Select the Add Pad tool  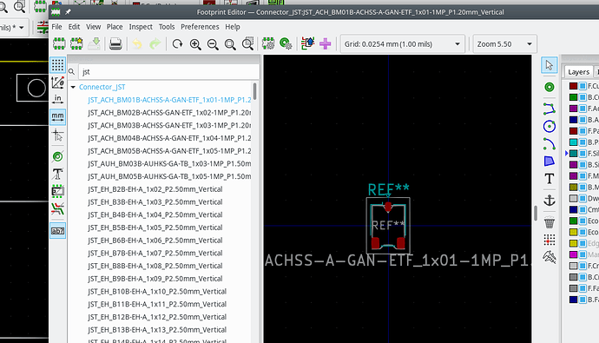(x=549, y=87)
